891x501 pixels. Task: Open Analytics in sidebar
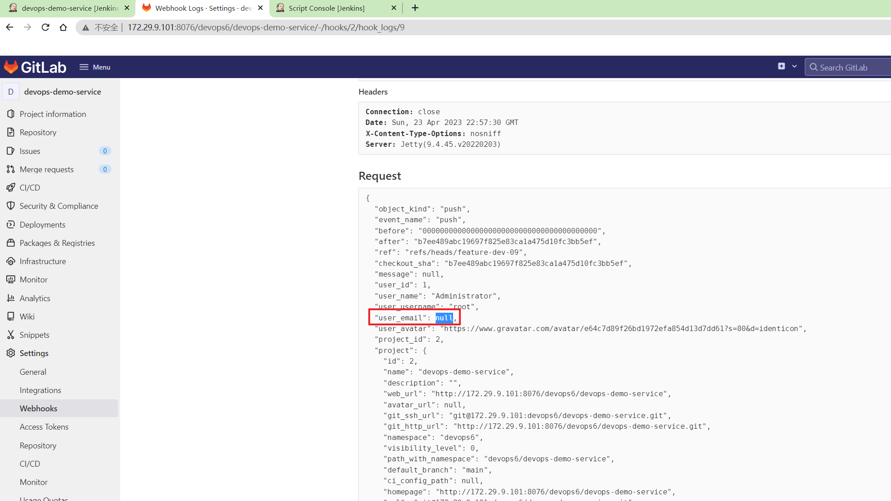[x=35, y=298]
